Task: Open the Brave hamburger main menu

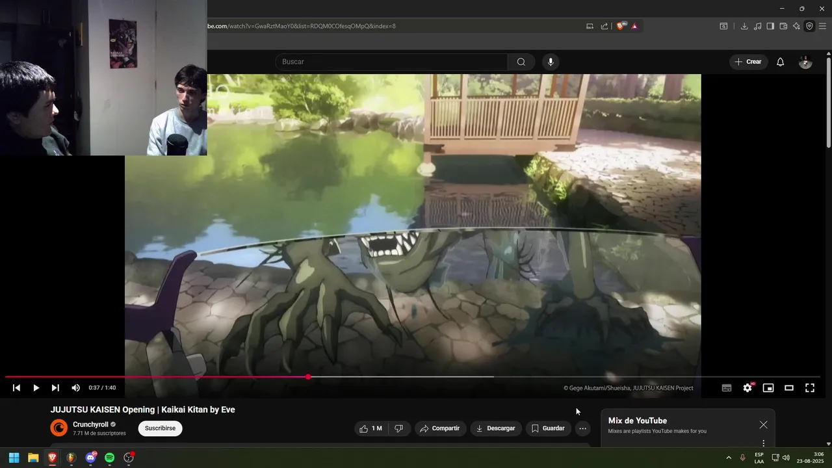Action: click(x=822, y=26)
